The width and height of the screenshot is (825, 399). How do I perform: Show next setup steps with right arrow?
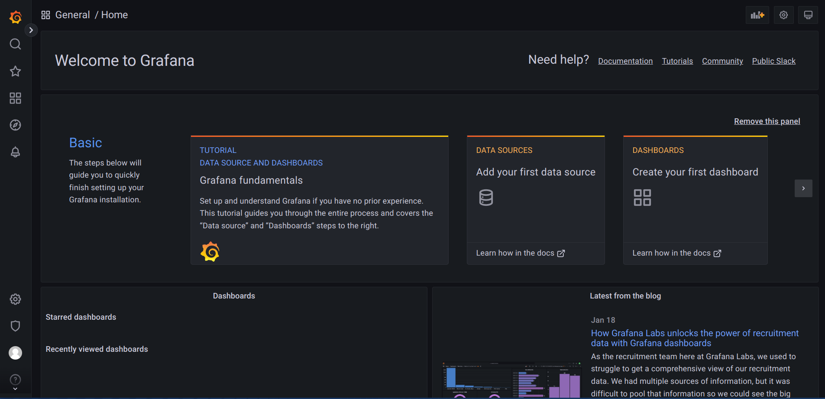click(x=803, y=188)
